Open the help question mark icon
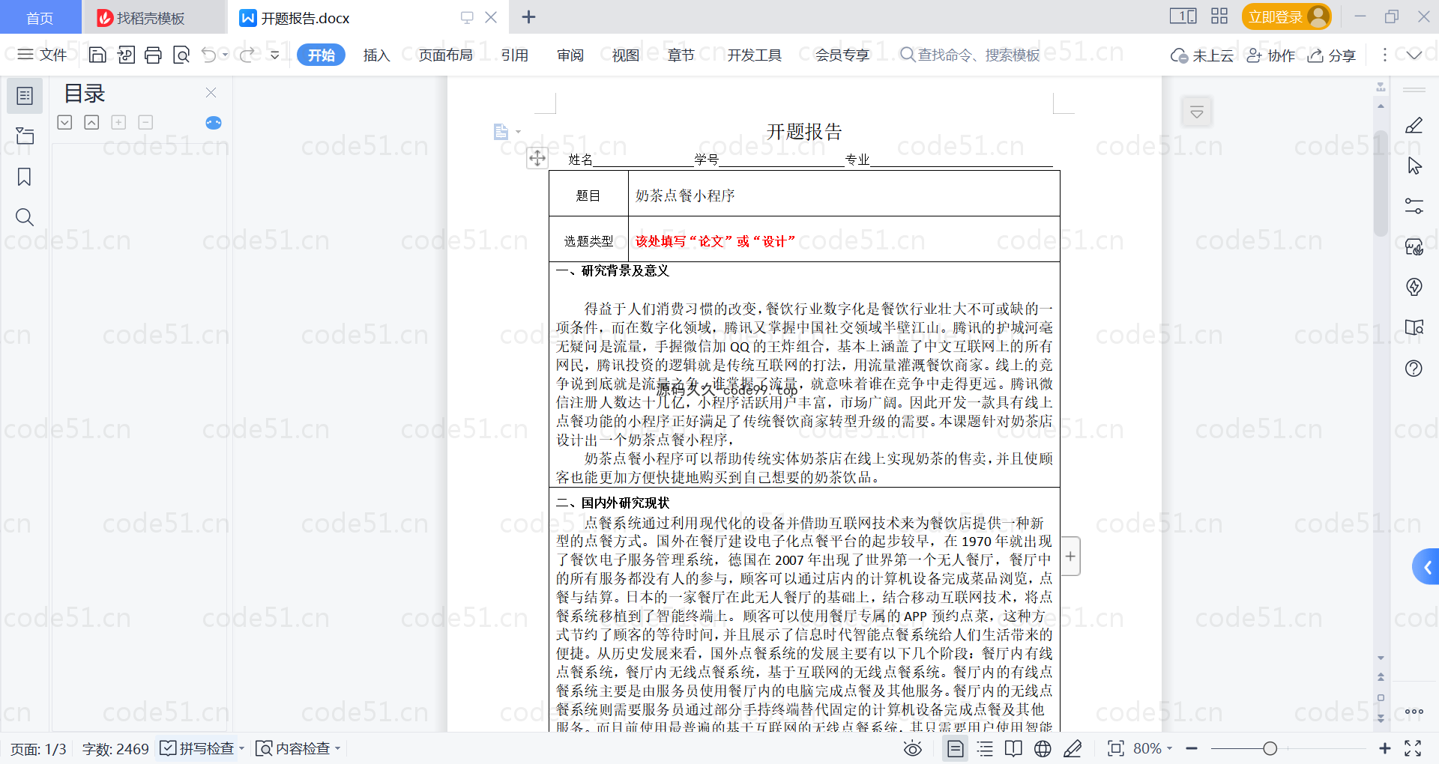1439x764 pixels. pos(1414,368)
